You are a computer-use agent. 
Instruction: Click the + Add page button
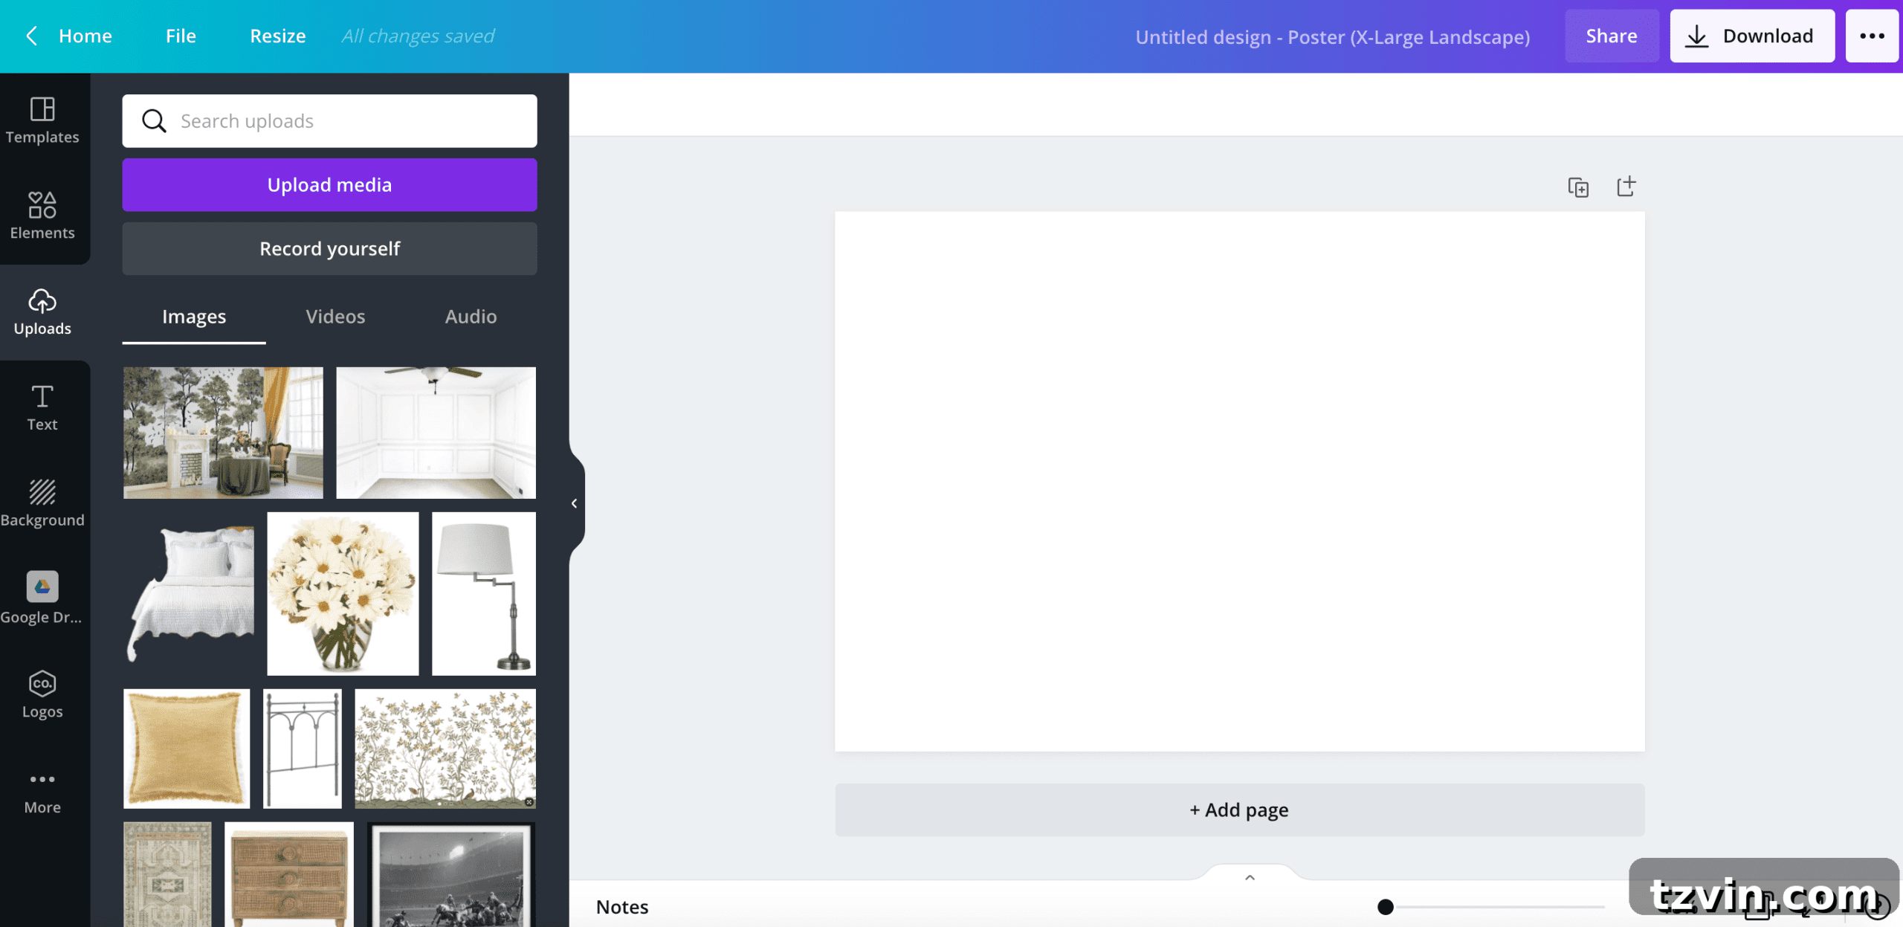click(x=1239, y=810)
